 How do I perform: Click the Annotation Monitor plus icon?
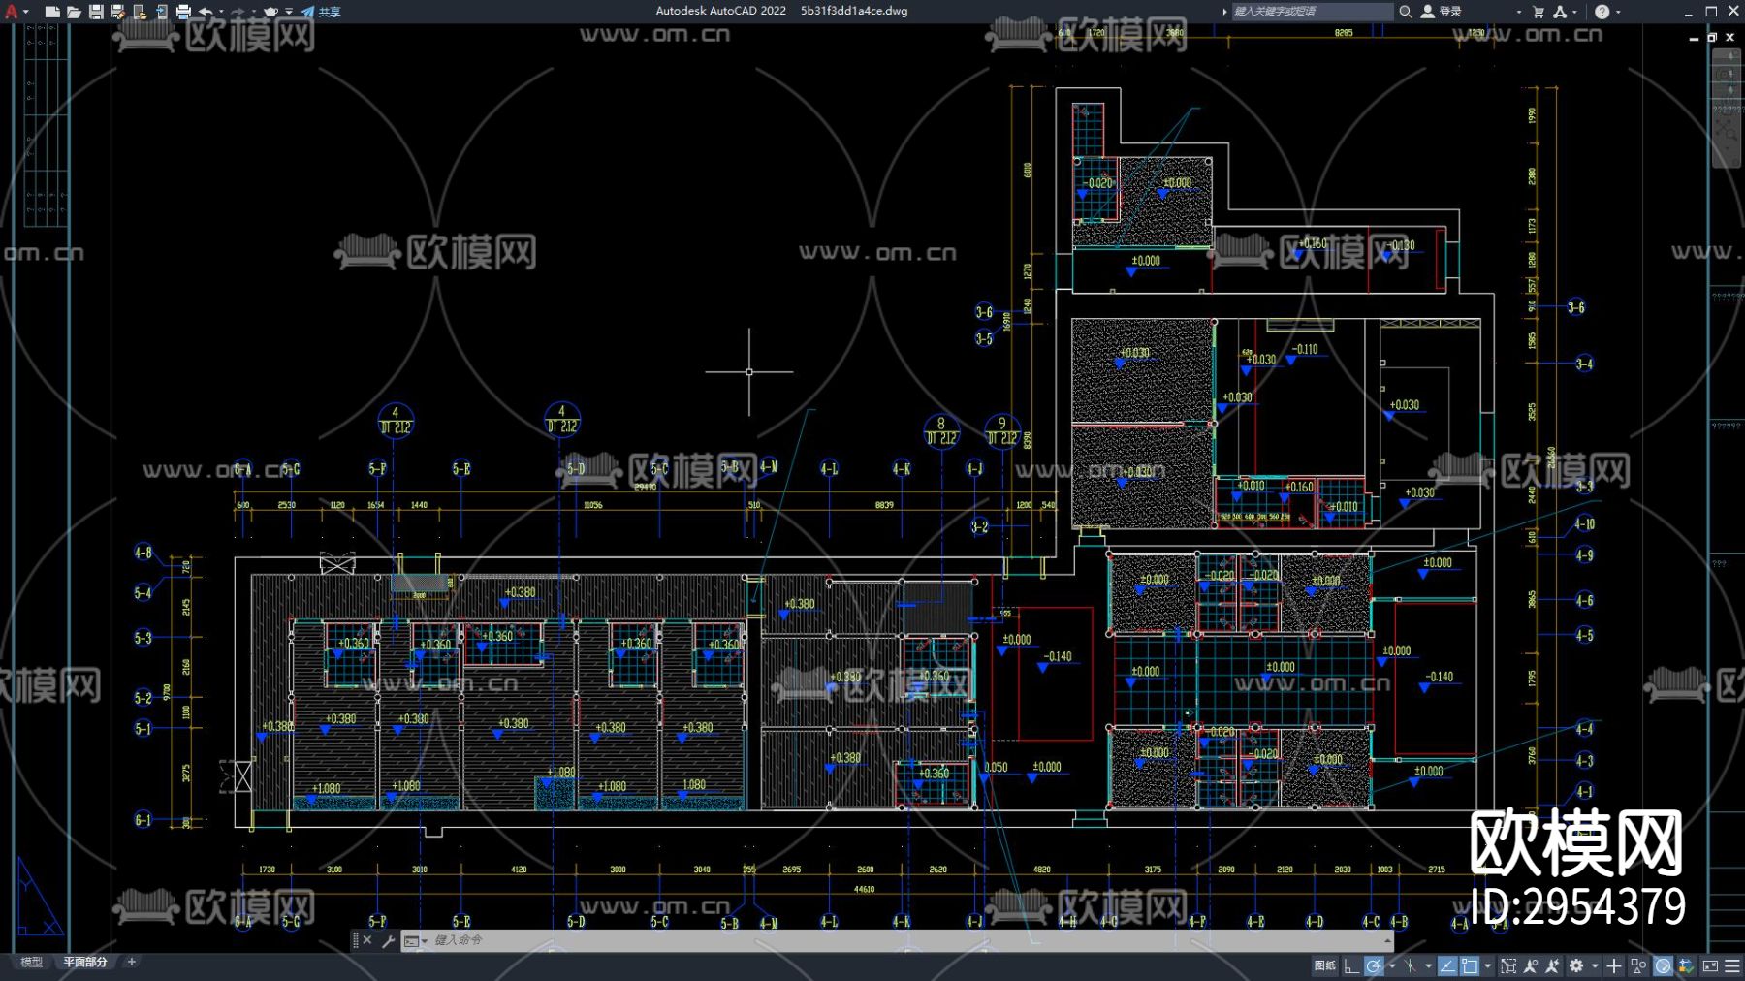pyautogui.click(x=1614, y=965)
